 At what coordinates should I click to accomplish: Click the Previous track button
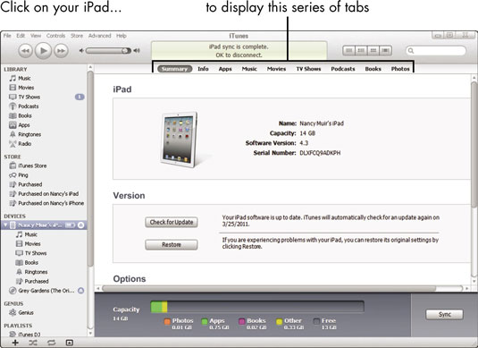(x=25, y=51)
